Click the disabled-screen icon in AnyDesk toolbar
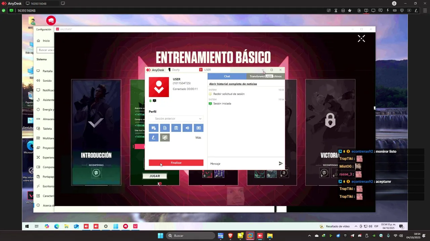Viewport: 430px width, 241px height. point(329,10)
